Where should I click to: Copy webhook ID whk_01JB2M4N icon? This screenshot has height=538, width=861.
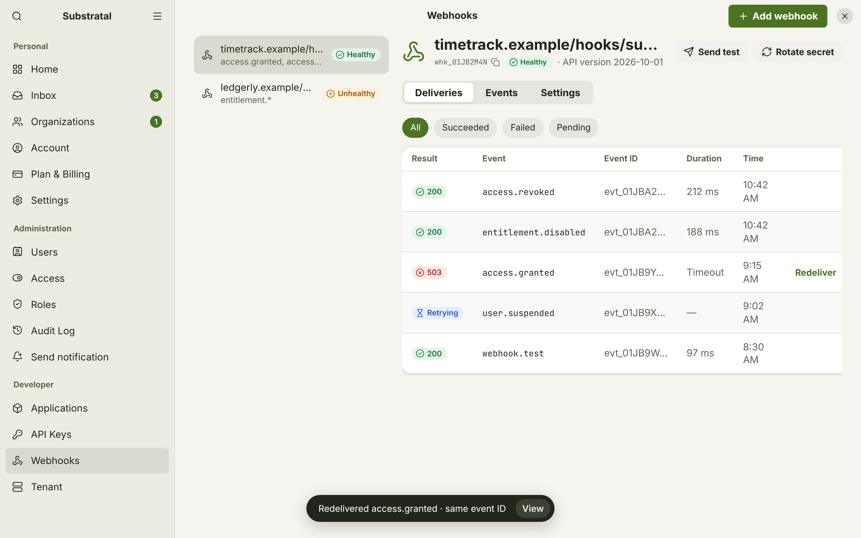496,62
